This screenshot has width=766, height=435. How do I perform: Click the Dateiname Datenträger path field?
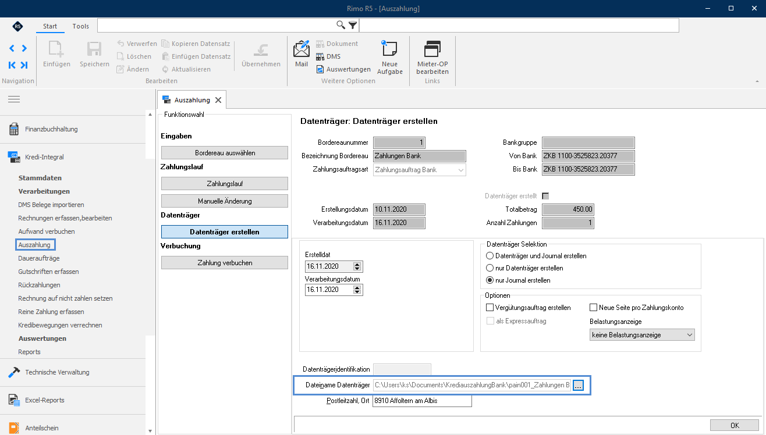click(x=472, y=385)
